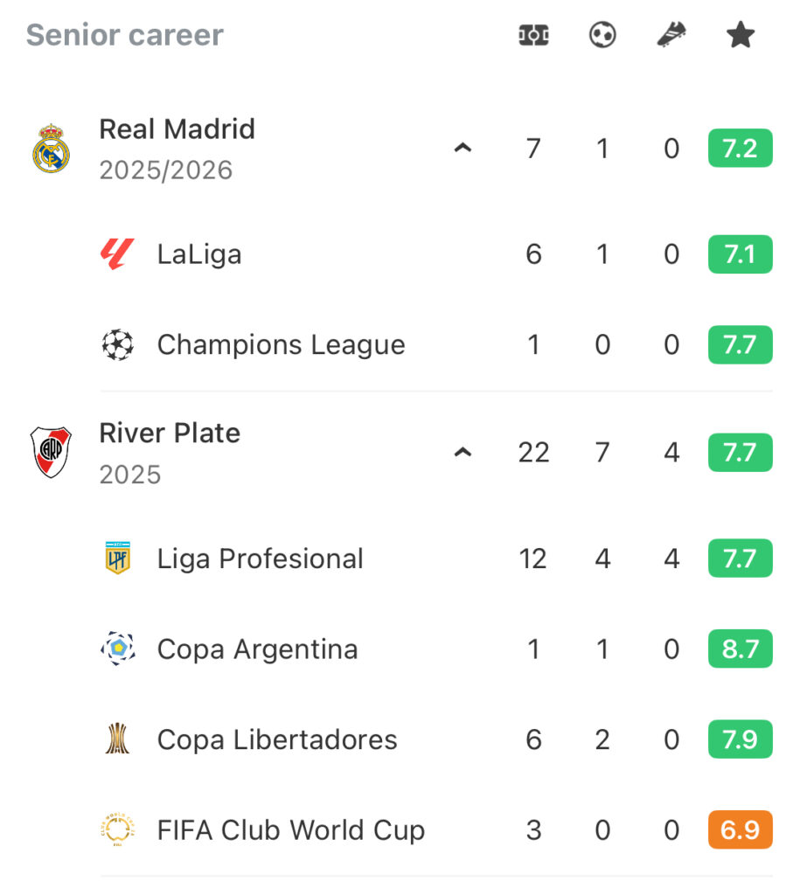Click the Copa Argentina logo icon
Image resolution: width=793 pixels, height=895 pixels.
(x=117, y=649)
